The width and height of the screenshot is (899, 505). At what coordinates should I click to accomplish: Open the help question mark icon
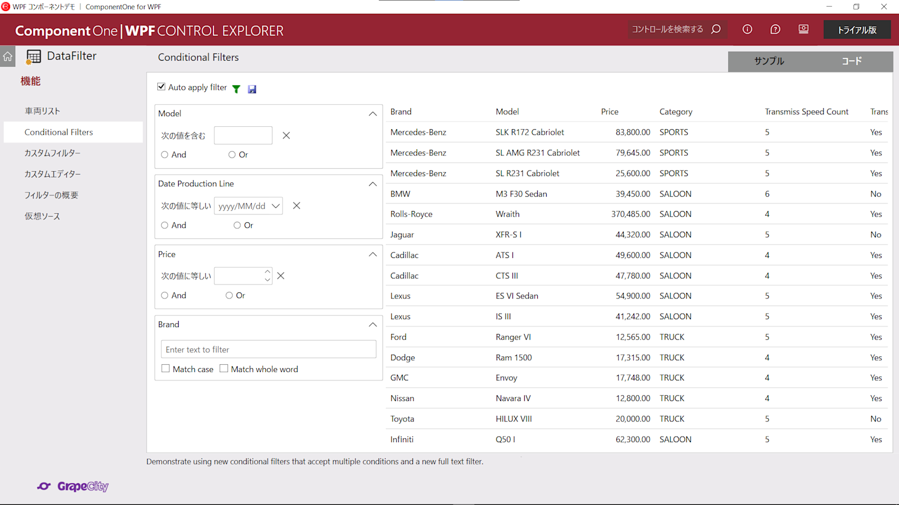pyautogui.click(x=775, y=29)
